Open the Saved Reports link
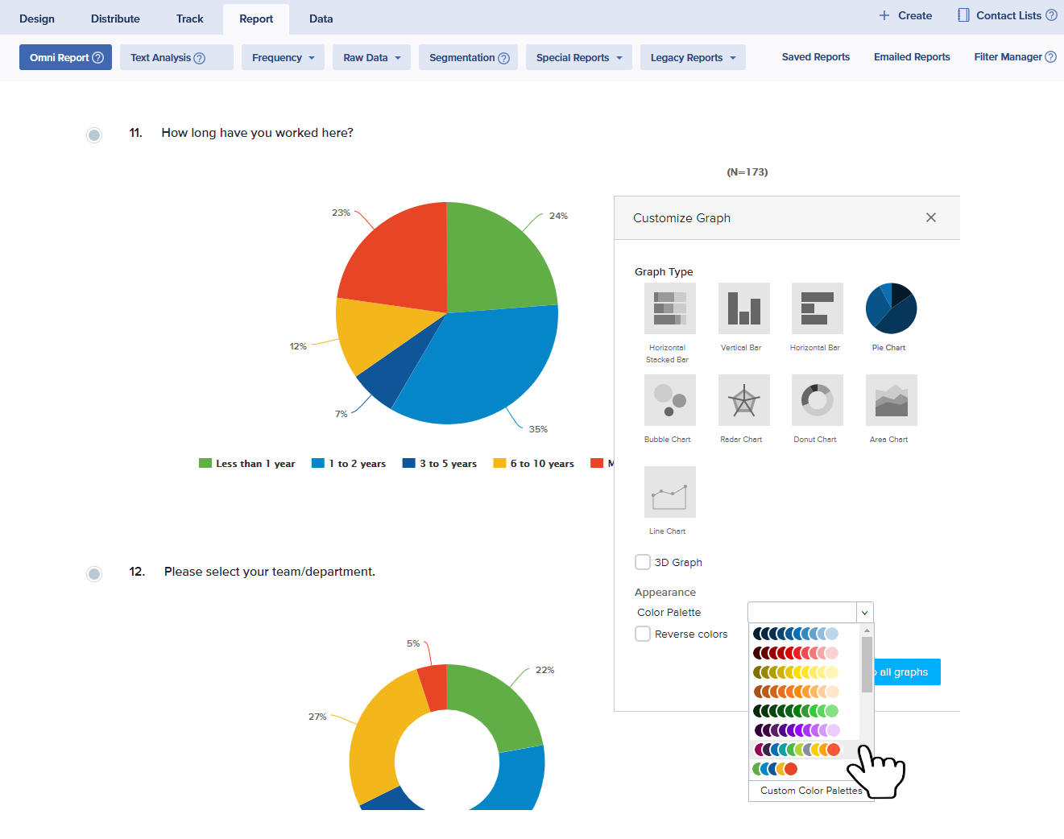 point(815,57)
